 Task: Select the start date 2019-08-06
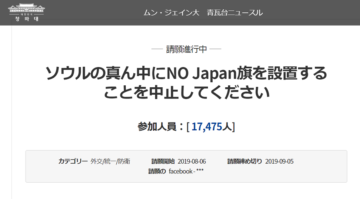pyautogui.click(x=192, y=161)
